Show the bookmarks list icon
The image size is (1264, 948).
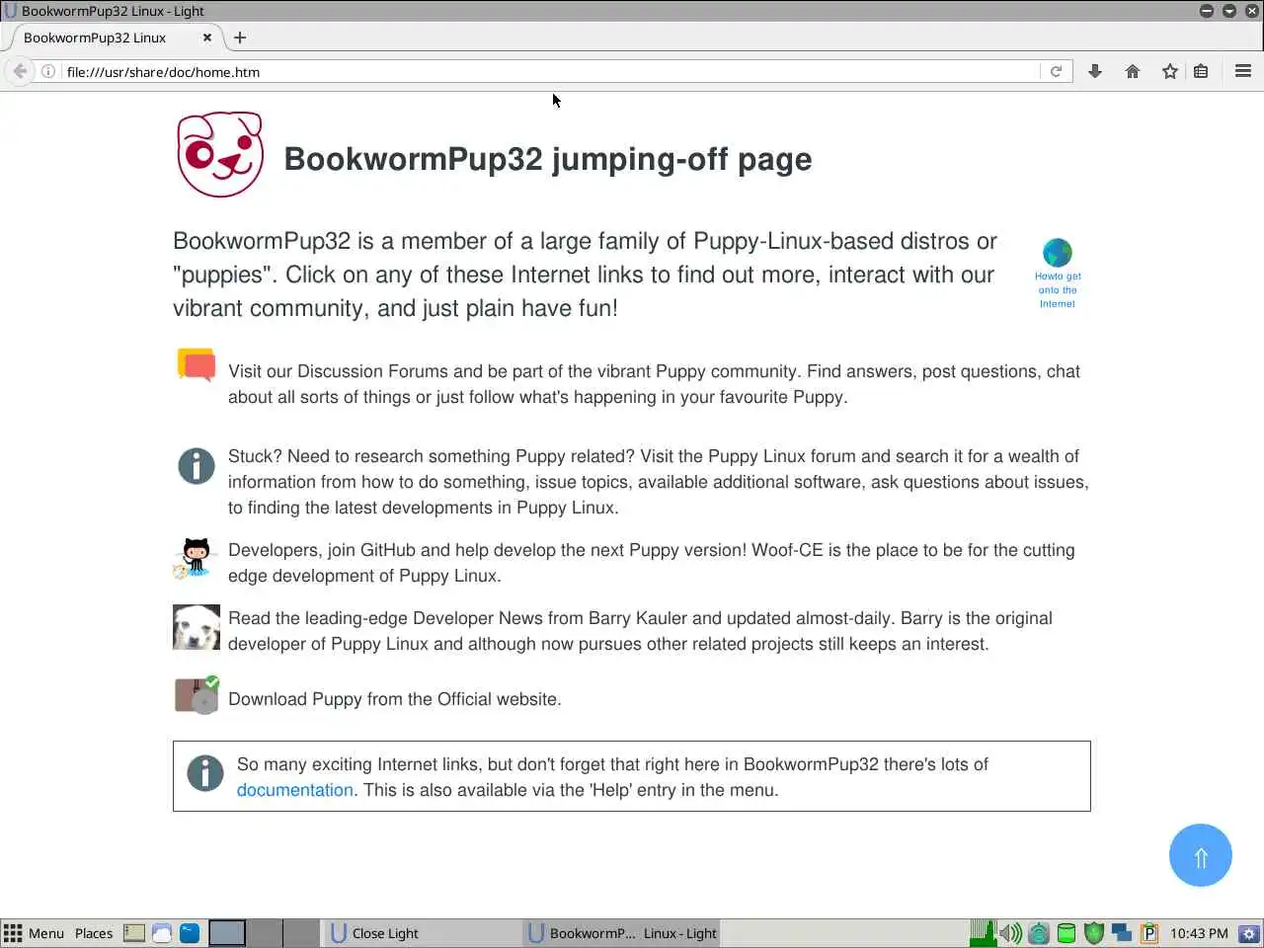pos(1201,71)
